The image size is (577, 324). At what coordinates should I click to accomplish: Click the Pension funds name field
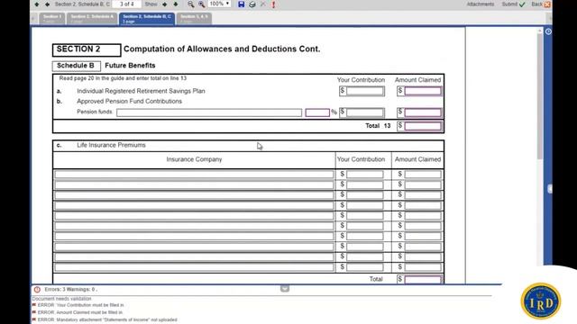(x=209, y=112)
